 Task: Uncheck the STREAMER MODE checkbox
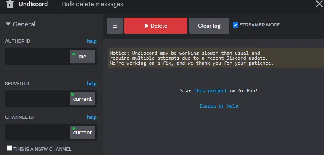(235, 25)
